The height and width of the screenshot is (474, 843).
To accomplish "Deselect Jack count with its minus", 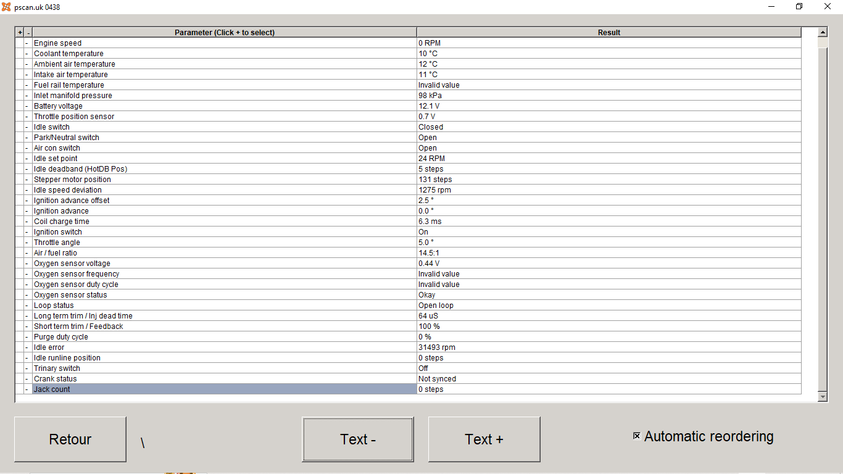I will click(x=28, y=389).
